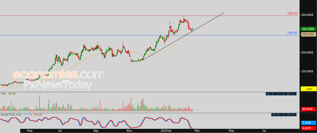
Task: Select the VOL indicator title
Action: click(x=3, y=94)
